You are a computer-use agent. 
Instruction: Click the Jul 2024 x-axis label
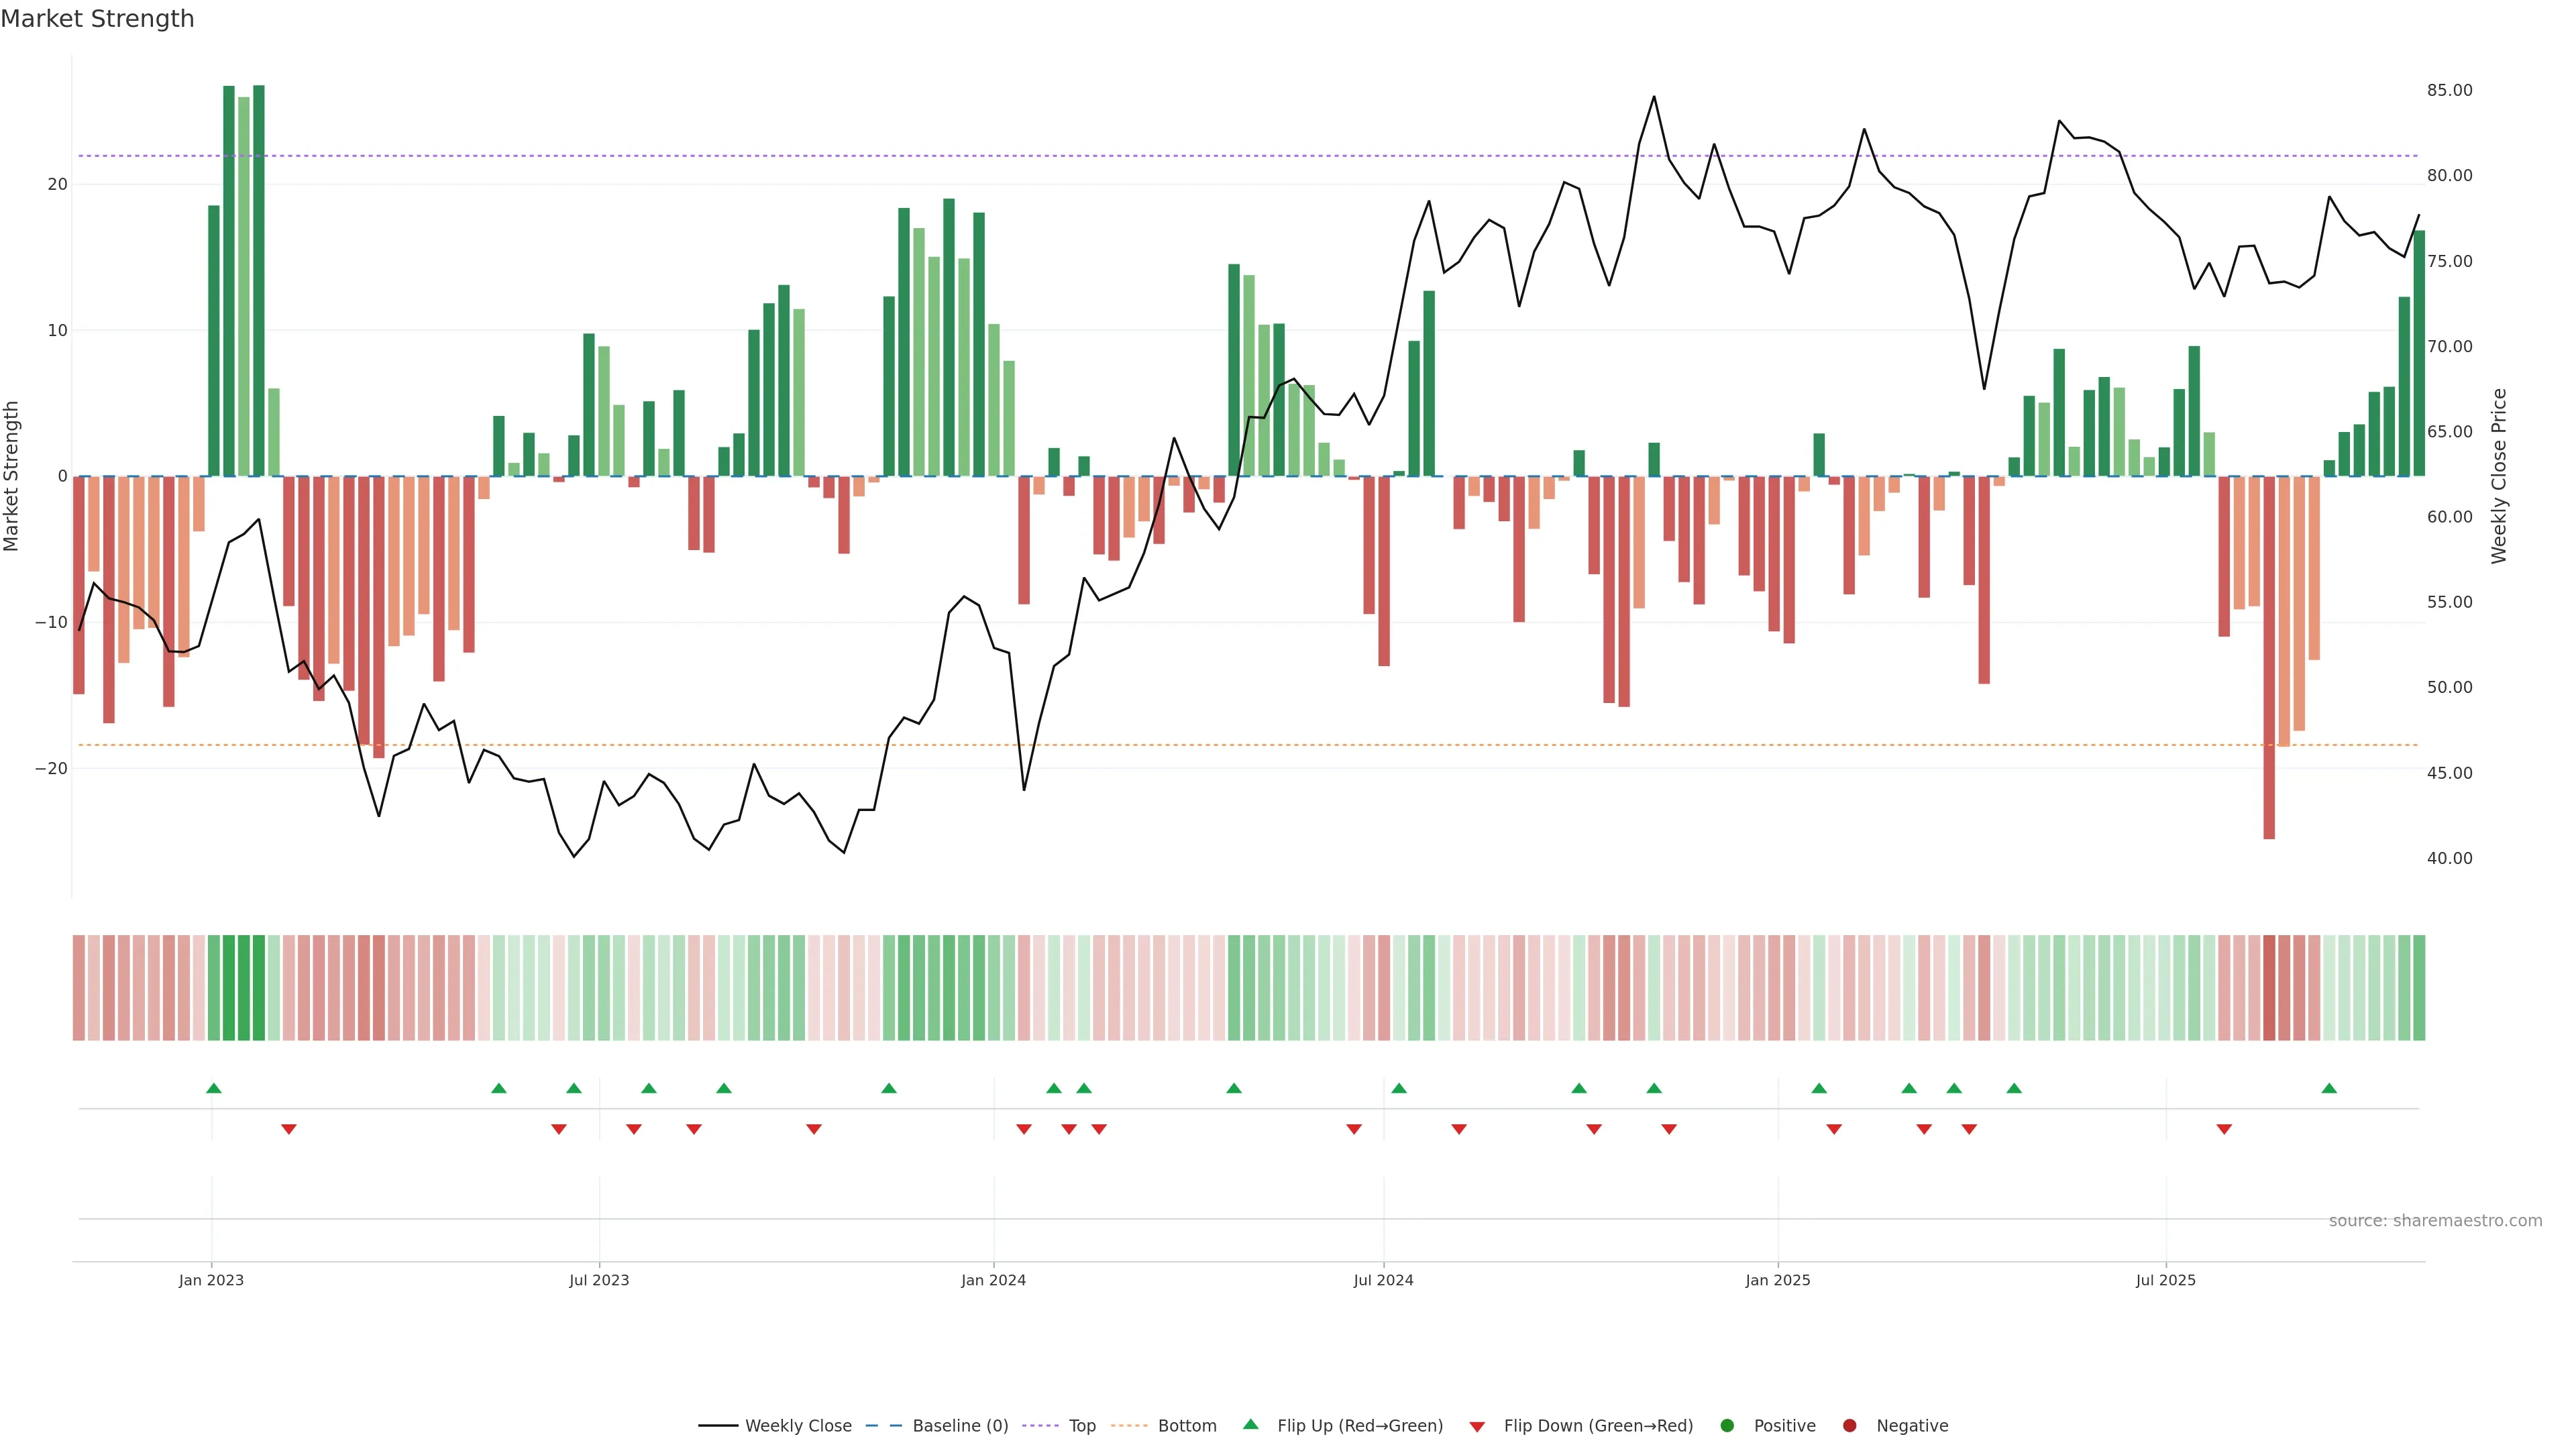(1383, 1280)
